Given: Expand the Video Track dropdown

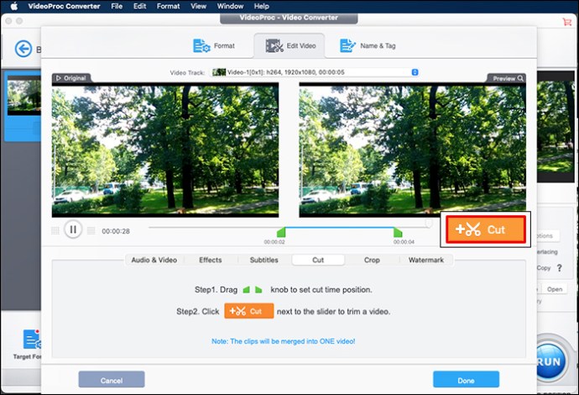Looking at the screenshot, I should 415,72.
